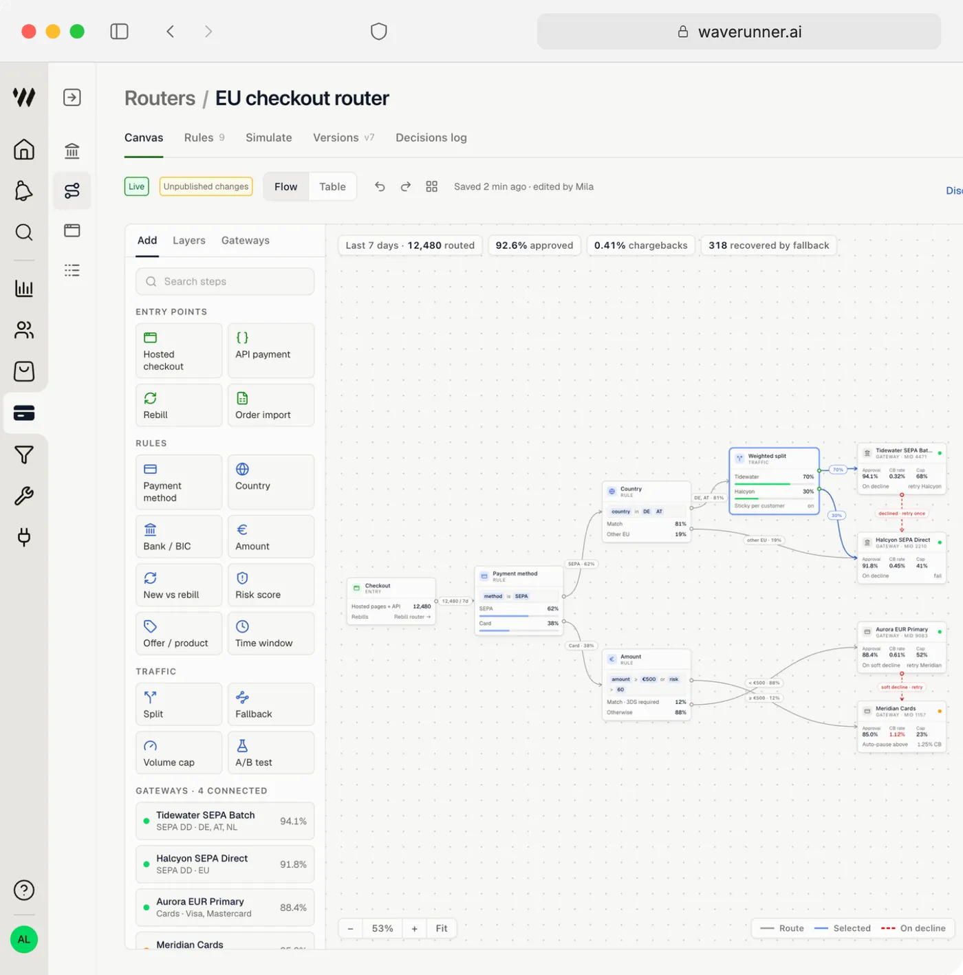Add an A/B test step
The height and width of the screenshot is (975, 963).
pos(271,752)
